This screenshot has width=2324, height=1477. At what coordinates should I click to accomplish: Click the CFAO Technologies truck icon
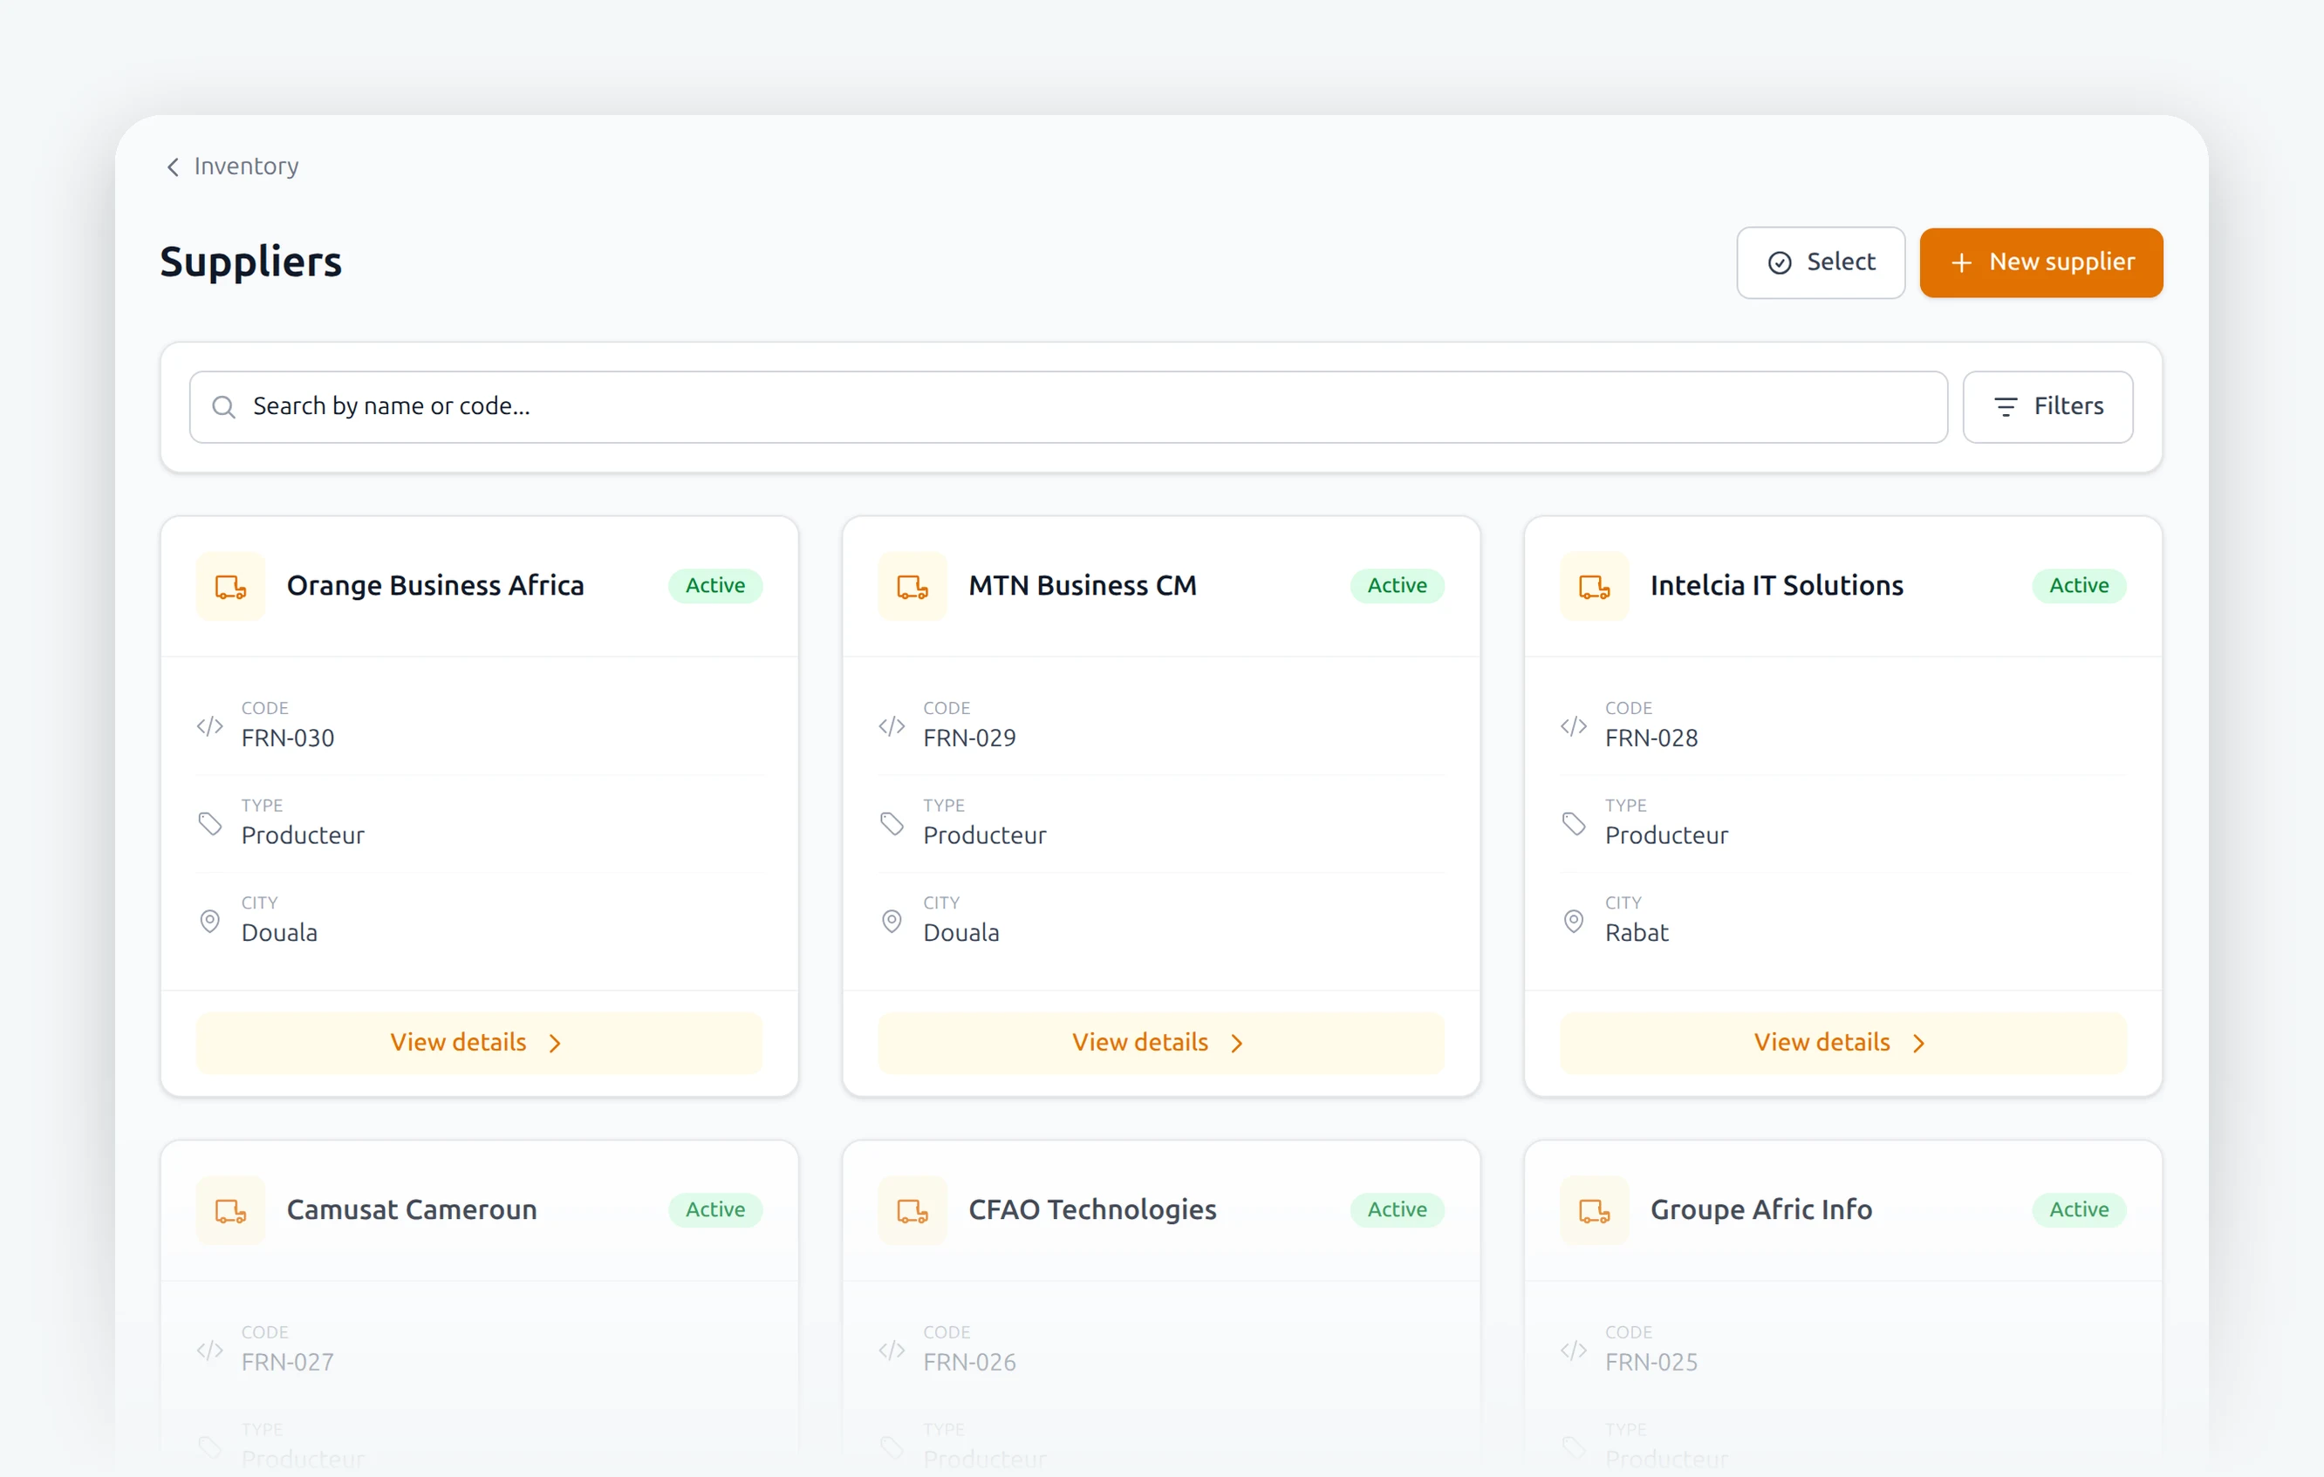(x=912, y=1210)
